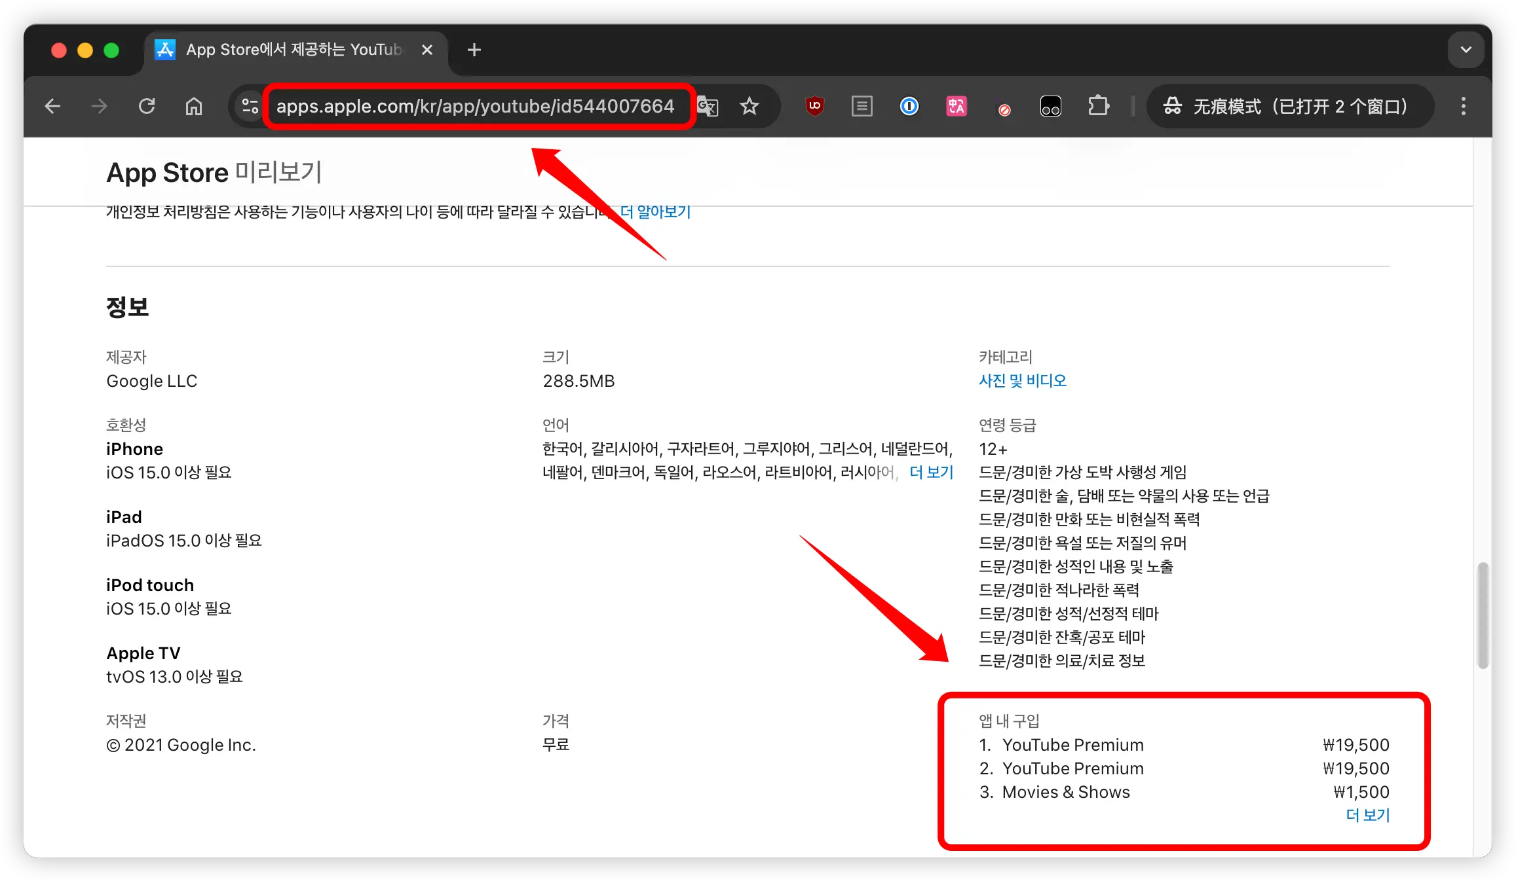View site information icon in address bar
The width and height of the screenshot is (1516, 881).
(250, 106)
